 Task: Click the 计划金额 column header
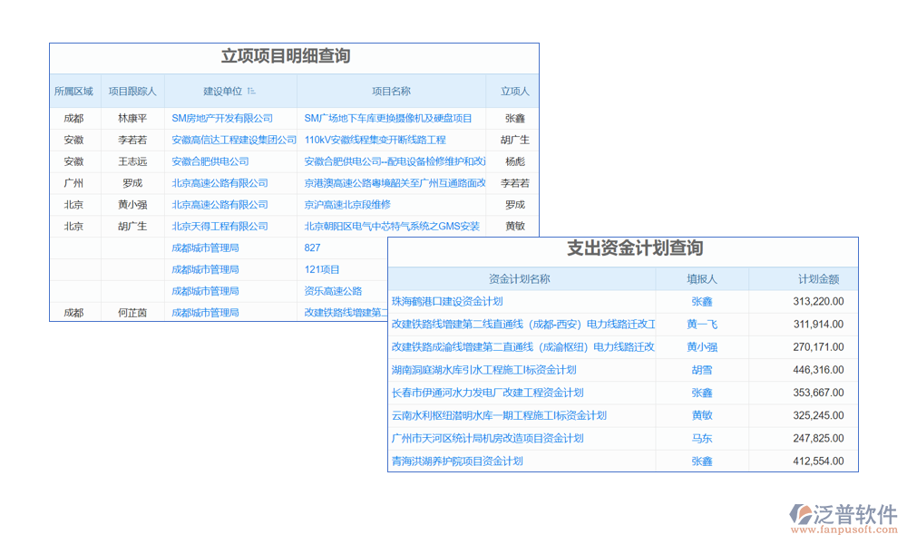pyautogui.click(x=818, y=279)
